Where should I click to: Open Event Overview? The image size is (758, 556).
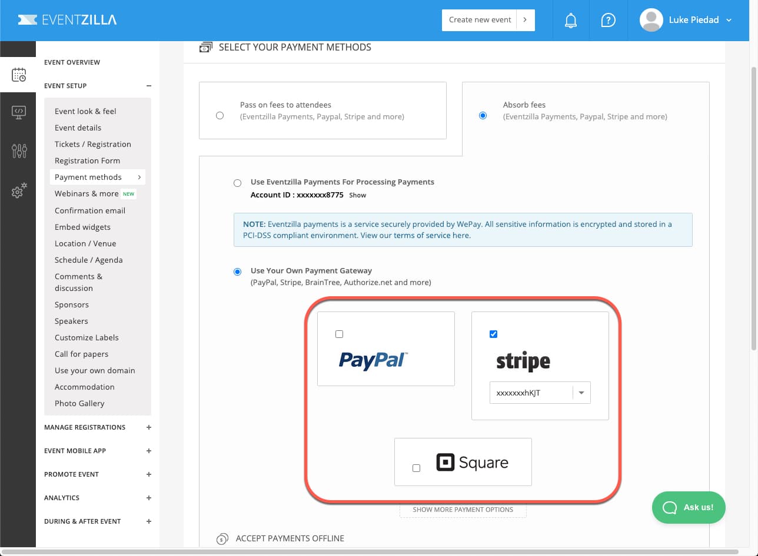[72, 62]
